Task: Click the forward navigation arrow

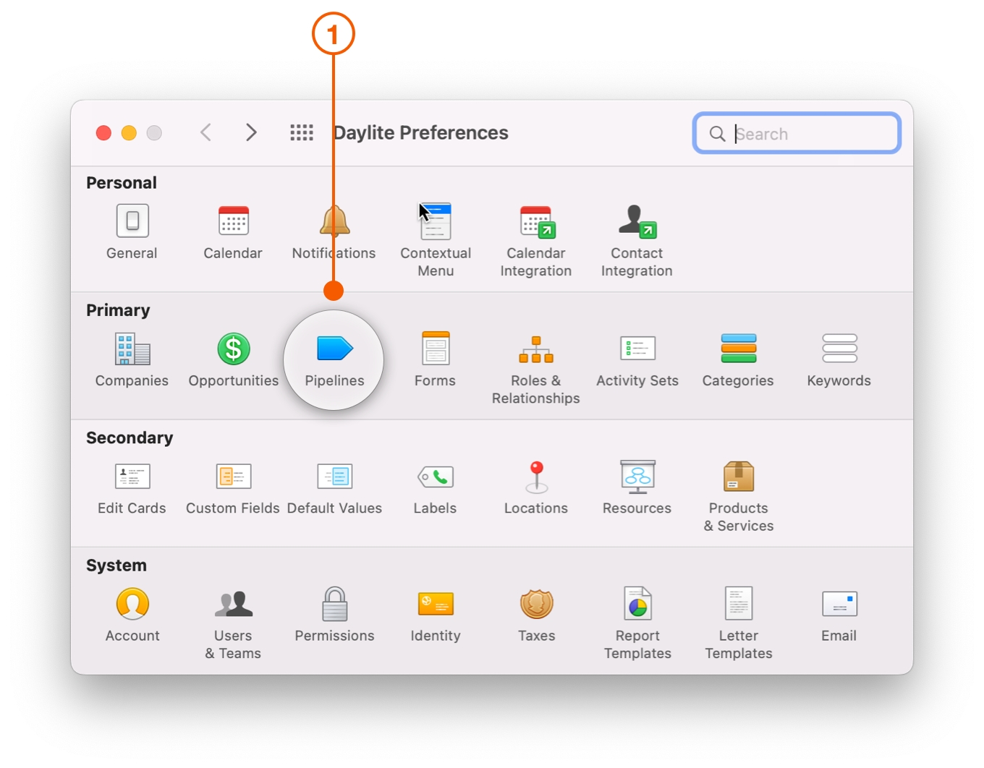Action: [x=251, y=132]
